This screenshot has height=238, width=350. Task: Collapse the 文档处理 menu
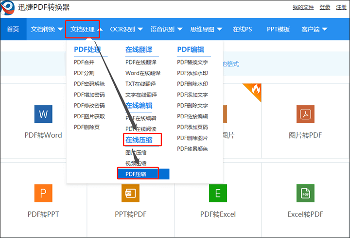pyautogui.click(x=86, y=30)
